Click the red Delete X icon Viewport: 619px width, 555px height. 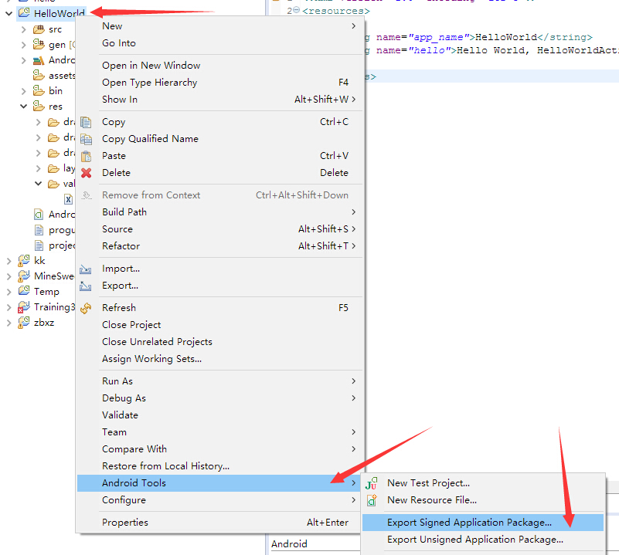(x=87, y=173)
